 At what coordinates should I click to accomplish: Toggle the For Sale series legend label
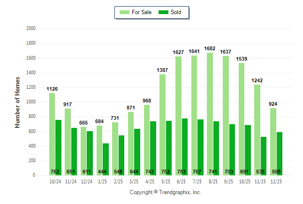point(142,12)
